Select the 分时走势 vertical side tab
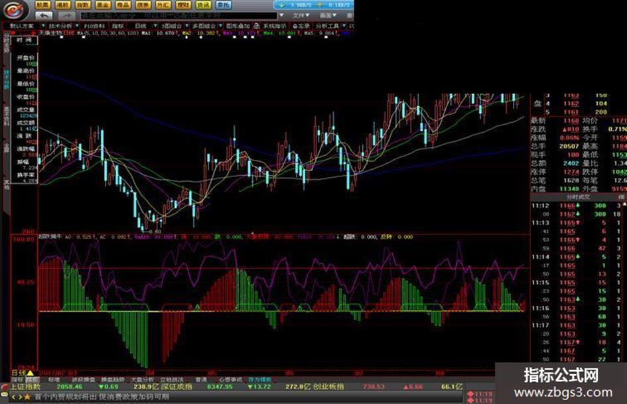 point(7,43)
